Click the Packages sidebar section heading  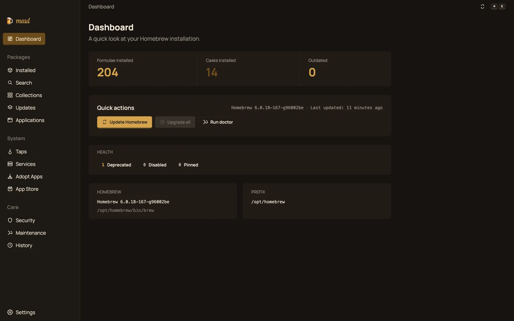19,57
